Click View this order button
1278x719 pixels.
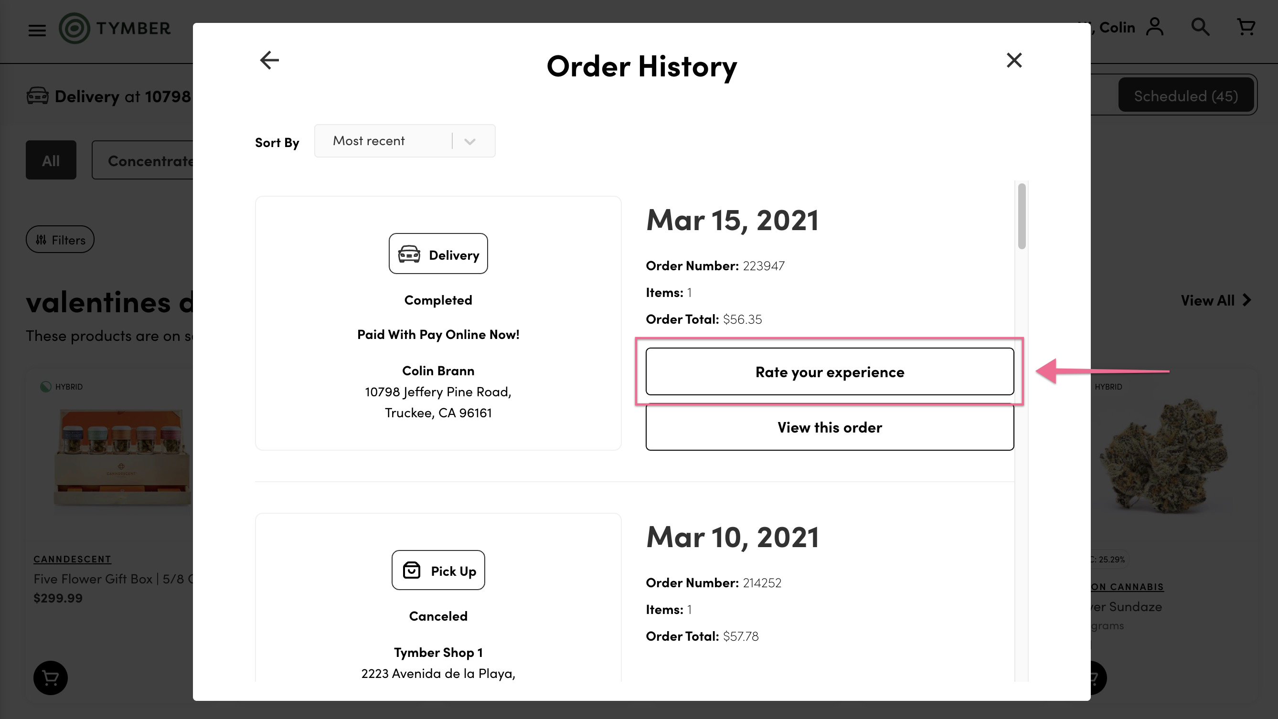pos(830,427)
